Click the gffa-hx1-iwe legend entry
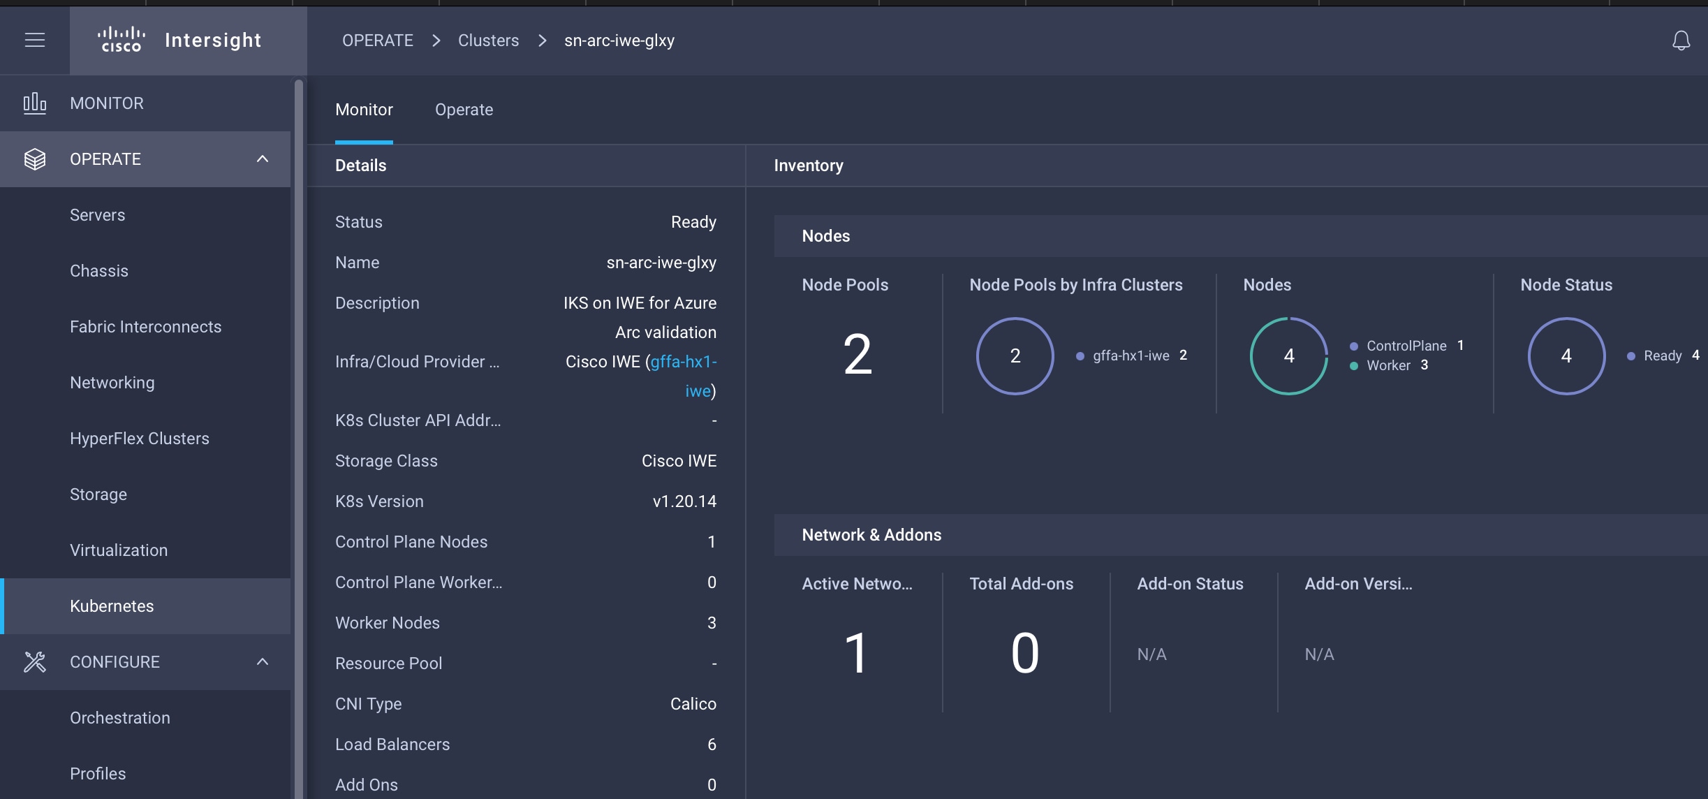The width and height of the screenshot is (1708, 799). 1131,355
